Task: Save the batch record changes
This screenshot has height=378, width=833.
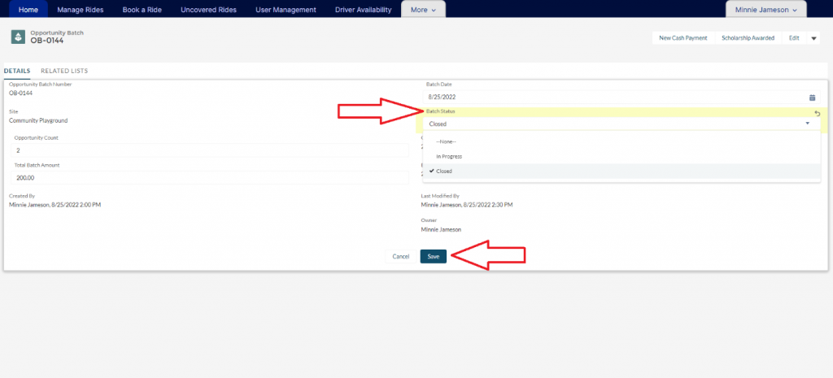Action: coord(433,256)
